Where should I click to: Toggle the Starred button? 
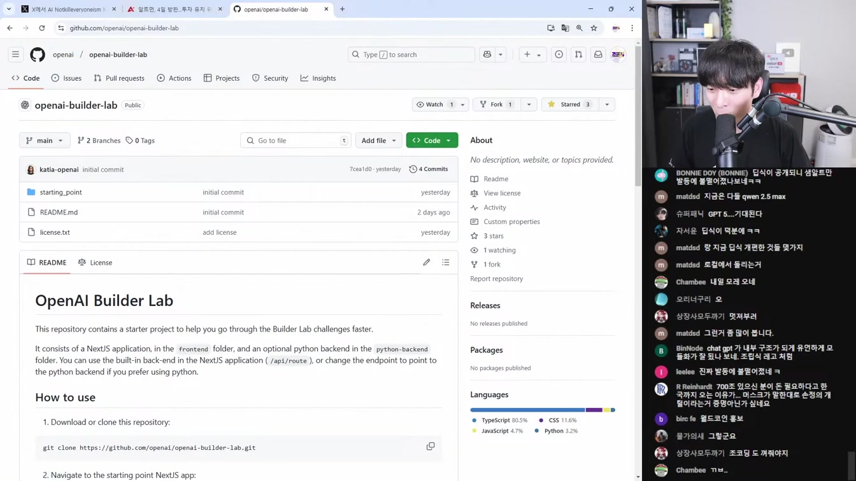pyautogui.click(x=569, y=104)
